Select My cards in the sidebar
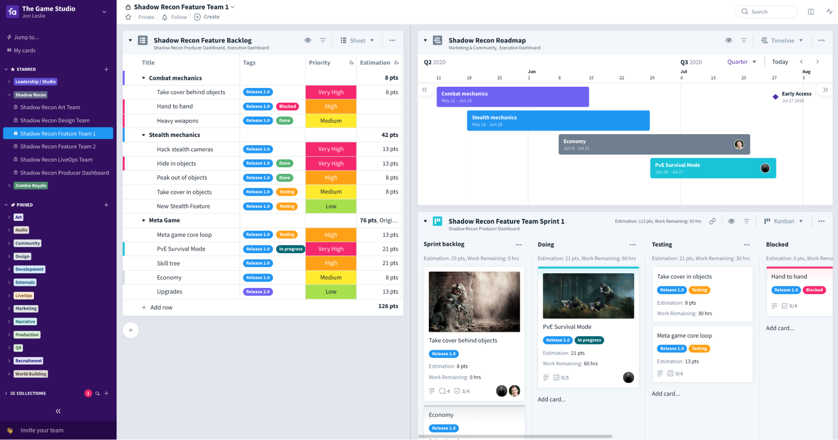 (x=24, y=50)
